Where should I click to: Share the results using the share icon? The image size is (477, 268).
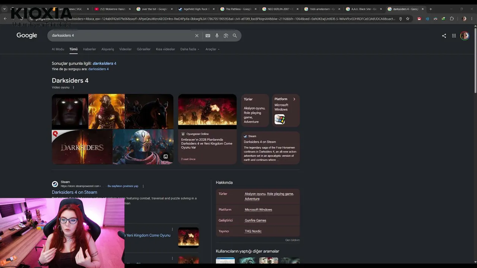point(444,36)
